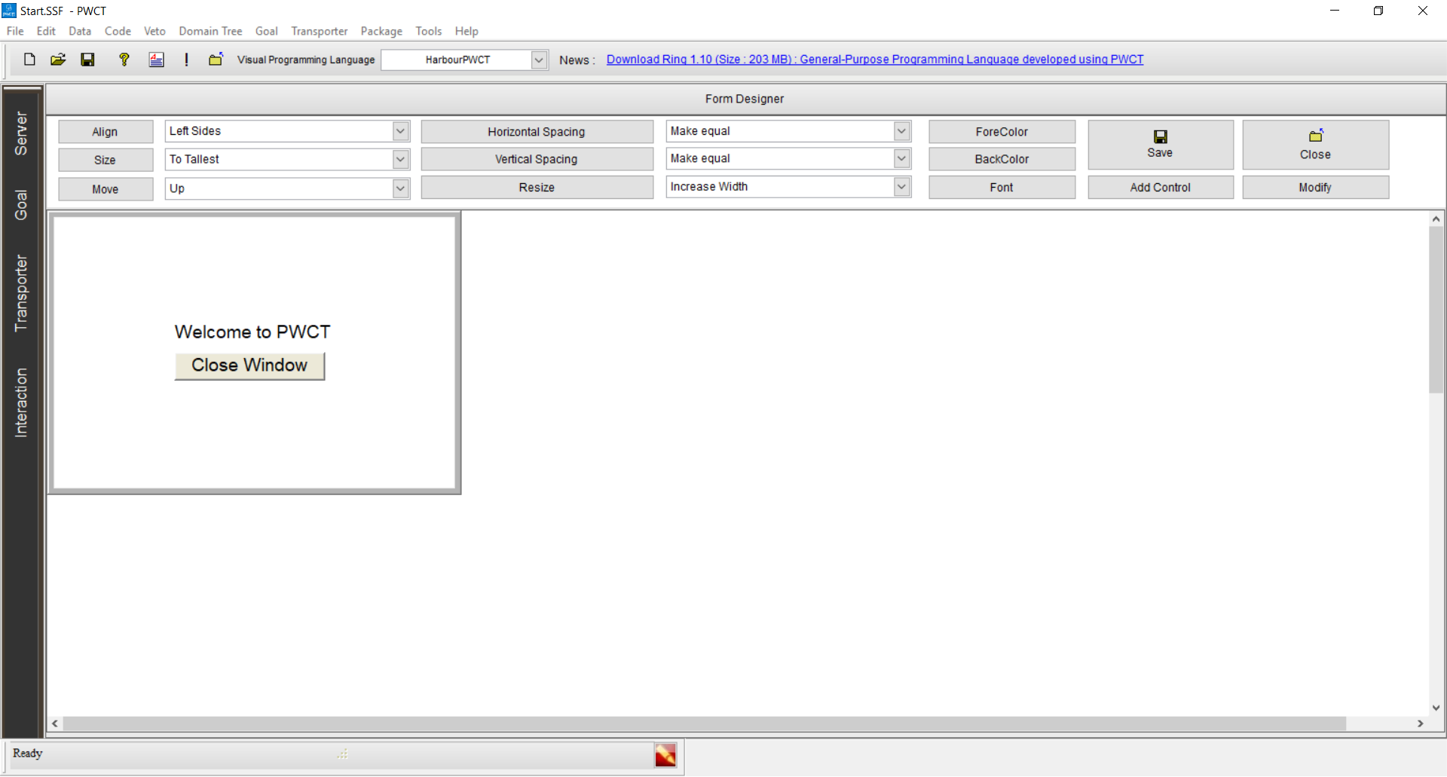This screenshot has width=1447, height=777.
Task: Click the Font button
Action: (x=1002, y=188)
